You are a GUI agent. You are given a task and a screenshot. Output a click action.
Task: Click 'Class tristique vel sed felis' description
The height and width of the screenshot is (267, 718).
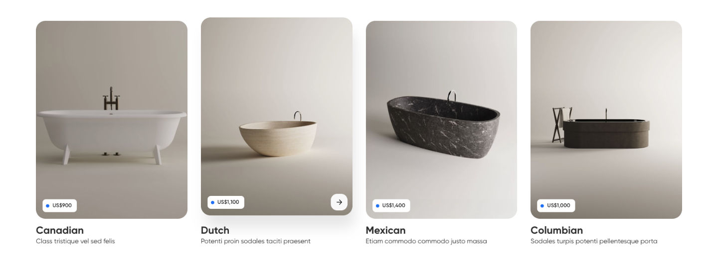(75, 242)
